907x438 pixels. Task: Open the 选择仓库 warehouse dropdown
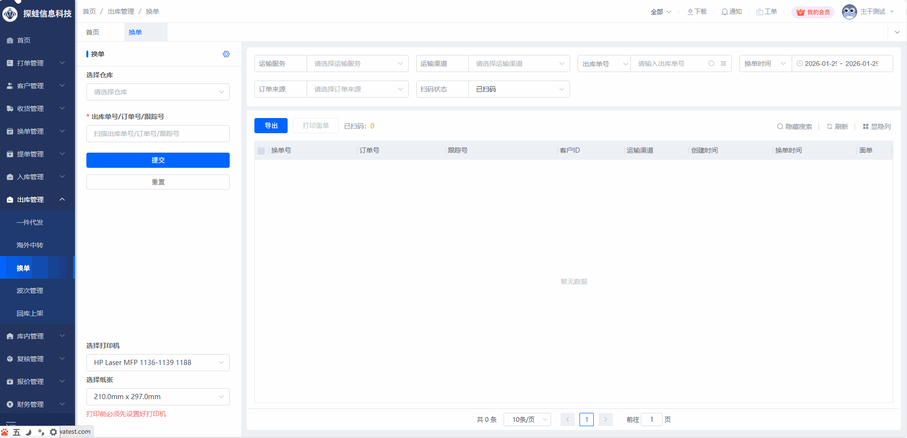click(x=158, y=92)
